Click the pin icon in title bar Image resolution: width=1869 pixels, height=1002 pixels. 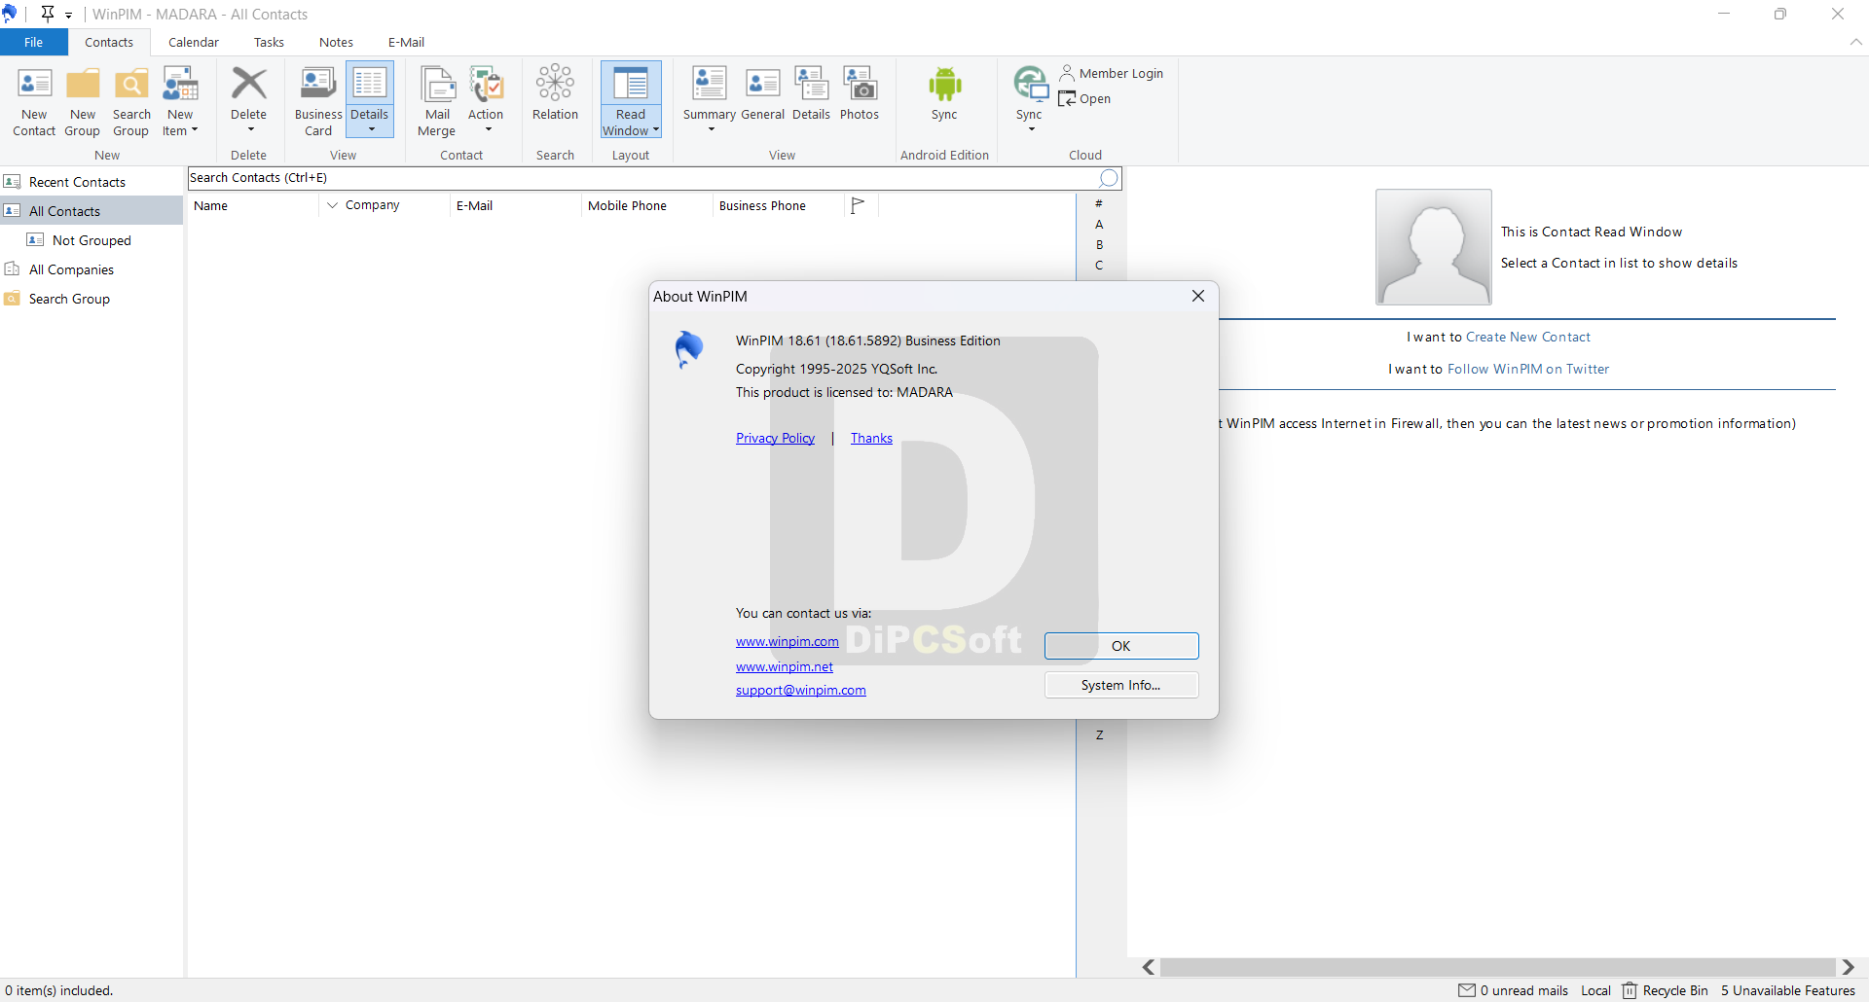click(48, 14)
